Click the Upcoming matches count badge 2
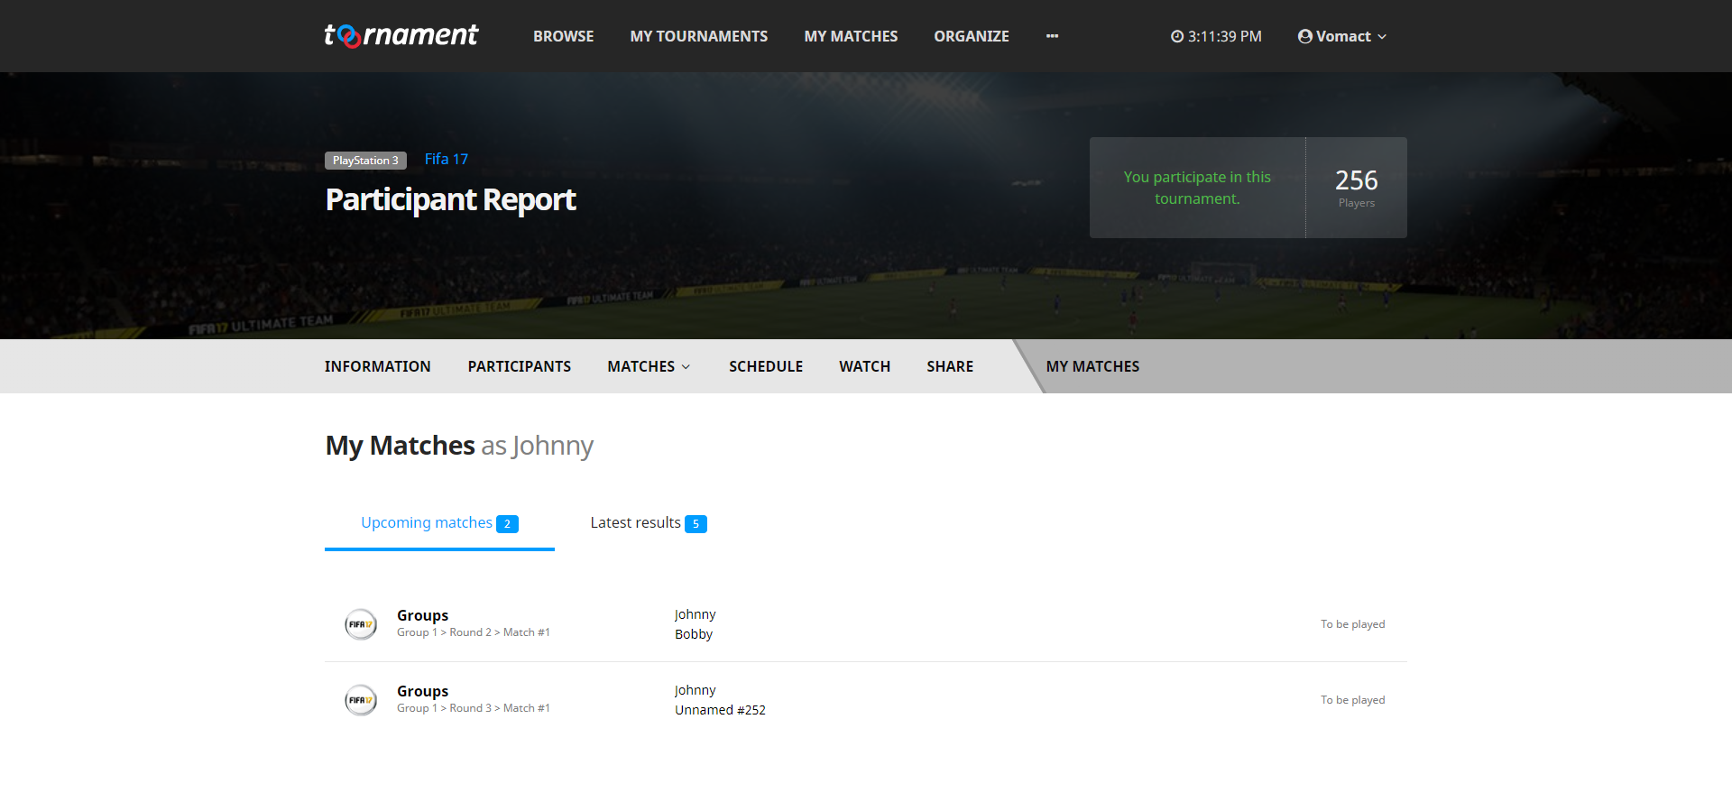Image resolution: width=1732 pixels, height=802 pixels. click(x=507, y=524)
